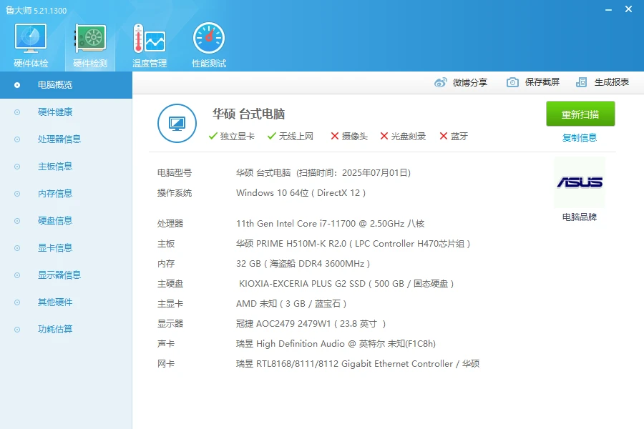This screenshot has width=644, height=429.
Task: Click the bullet beside 硬盘信息
Action: click(x=17, y=220)
